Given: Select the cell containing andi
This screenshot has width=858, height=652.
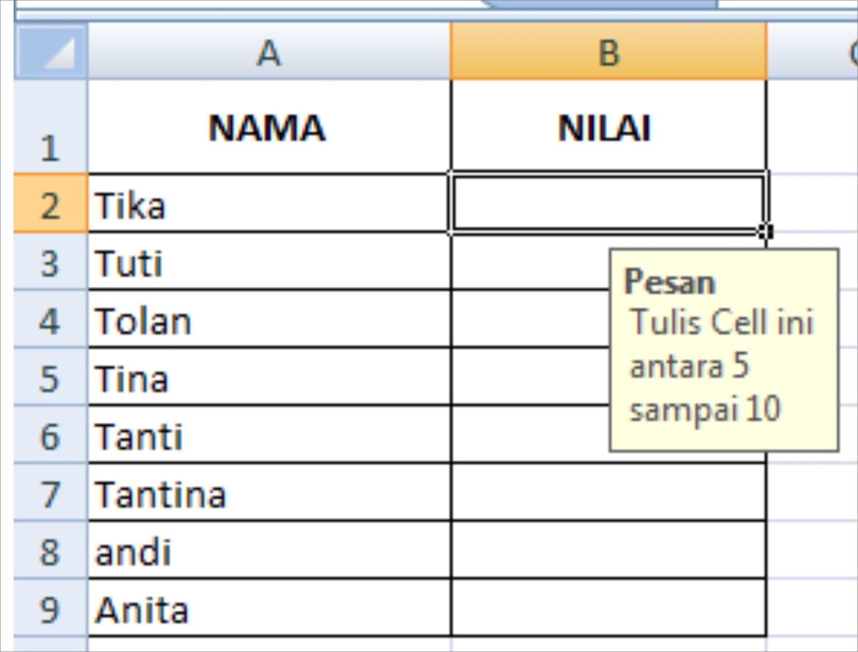Looking at the screenshot, I should click(269, 551).
